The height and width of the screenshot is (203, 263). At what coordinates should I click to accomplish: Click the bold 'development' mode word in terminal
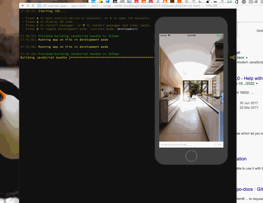pos(127,29)
